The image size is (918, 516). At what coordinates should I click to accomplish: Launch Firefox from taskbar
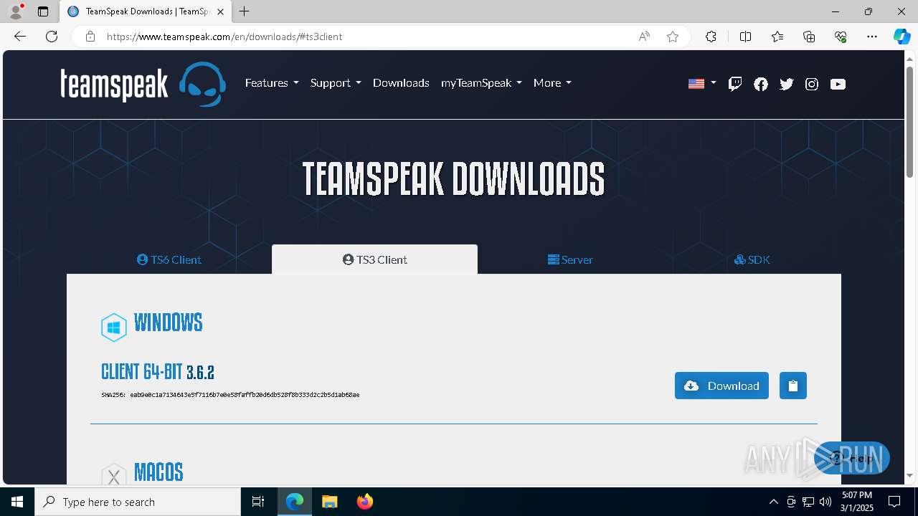(364, 502)
